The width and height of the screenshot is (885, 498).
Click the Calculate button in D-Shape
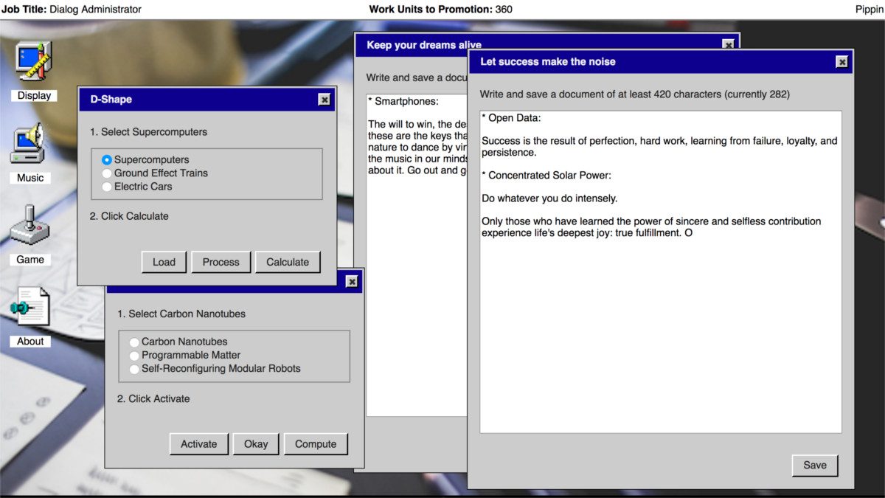point(288,262)
